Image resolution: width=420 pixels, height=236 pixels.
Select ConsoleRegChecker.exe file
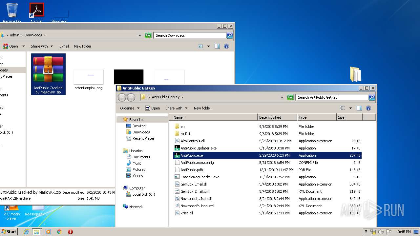[x=267, y=177]
